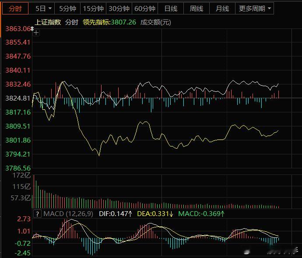Expand the 更多周期 dropdown
This screenshot has height=258, width=302.
tap(254, 8)
